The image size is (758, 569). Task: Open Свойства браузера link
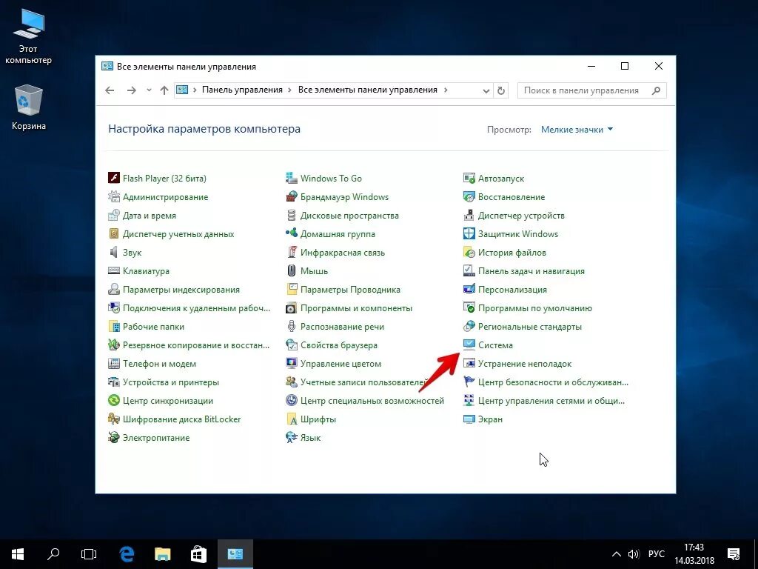tap(339, 345)
